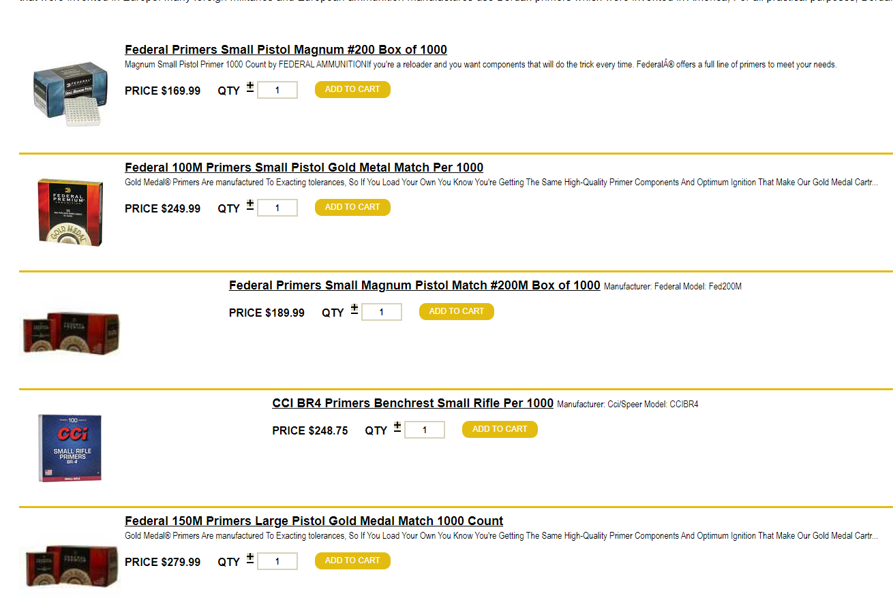The image size is (893, 615).
Task: Increase quantity for Federal 150M Large Pistol primers
Action: pos(250,556)
